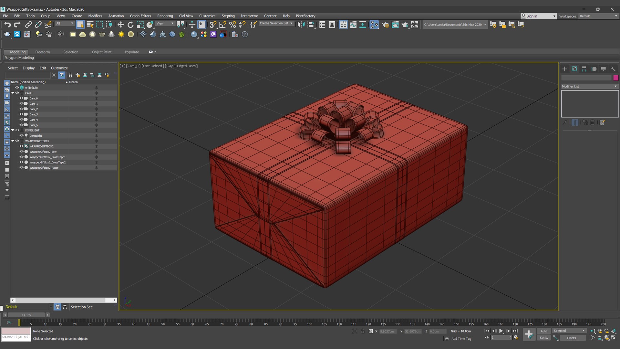
Task: Hide the WrappedGiftBox2_CrossTape1 object
Action: click(x=22, y=157)
